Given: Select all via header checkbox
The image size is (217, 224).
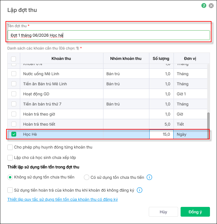Looking at the screenshot, I should pyautogui.click(x=13, y=59).
